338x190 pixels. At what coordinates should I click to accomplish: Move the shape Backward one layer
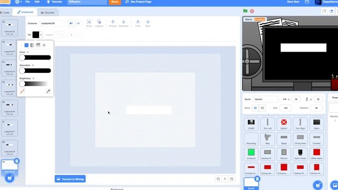click(x=124, y=23)
